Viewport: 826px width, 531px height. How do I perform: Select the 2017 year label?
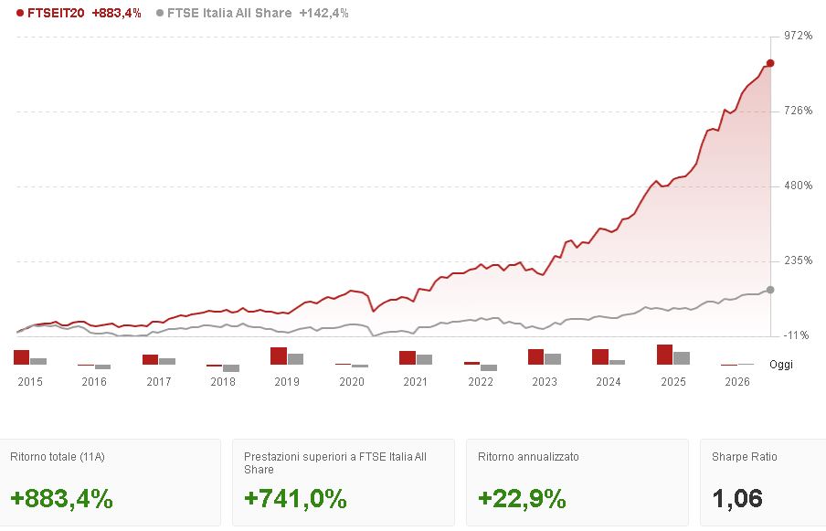159,382
